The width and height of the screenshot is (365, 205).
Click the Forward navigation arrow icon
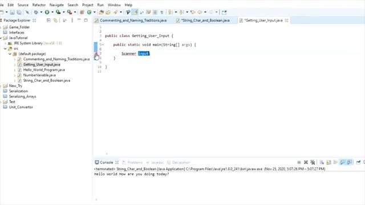pyautogui.click(x=211, y=12)
